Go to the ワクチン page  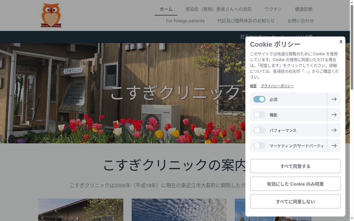pos(273,9)
